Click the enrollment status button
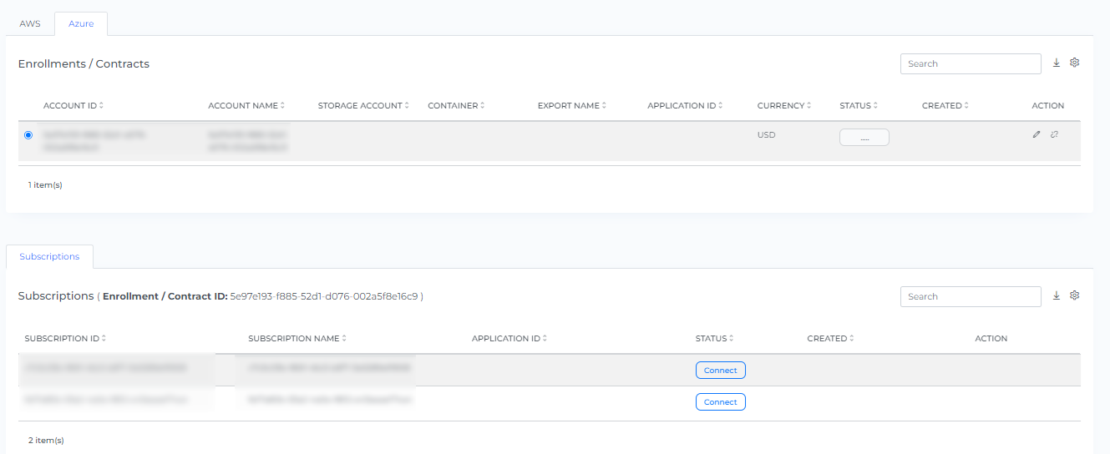 [x=864, y=138]
